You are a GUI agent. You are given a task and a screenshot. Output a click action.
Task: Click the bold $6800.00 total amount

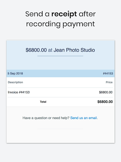105,102
